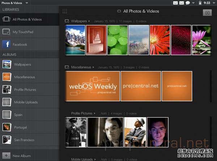Click the header icon beside All Photos & Videos
Viewport: 217px width, 161px height.
119,11
